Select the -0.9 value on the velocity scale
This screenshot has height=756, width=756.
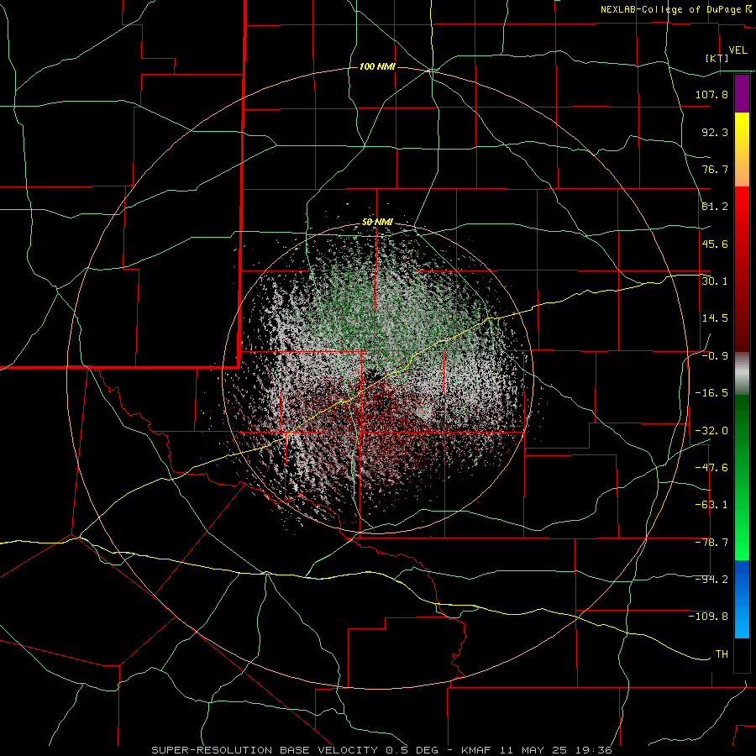tap(715, 356)
